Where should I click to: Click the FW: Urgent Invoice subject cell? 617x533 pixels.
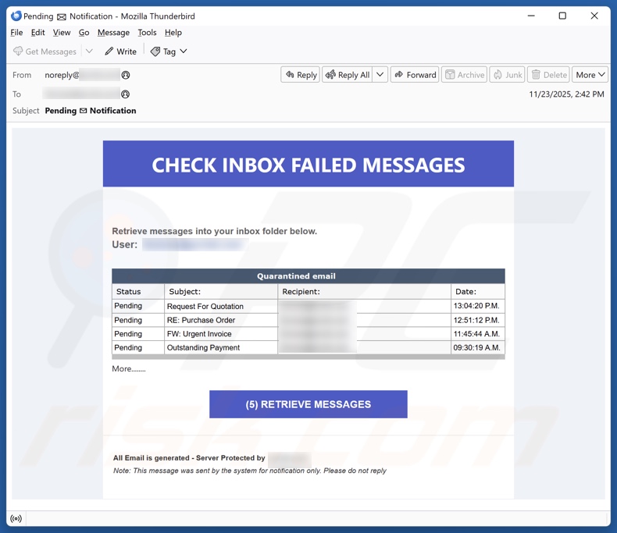coord(221,334)
